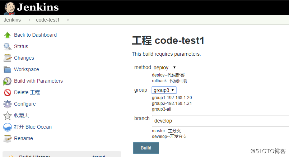Viewport: 289px width, 157px height.
Task: Click the branch input field containing develop
Action: [x=220, y=121]
